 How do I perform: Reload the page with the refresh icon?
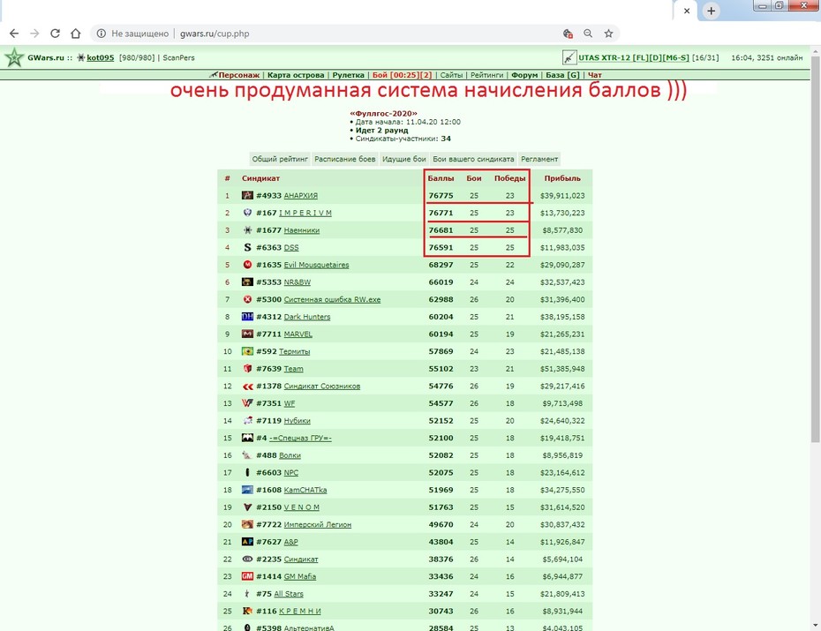(x=55, y=34)
